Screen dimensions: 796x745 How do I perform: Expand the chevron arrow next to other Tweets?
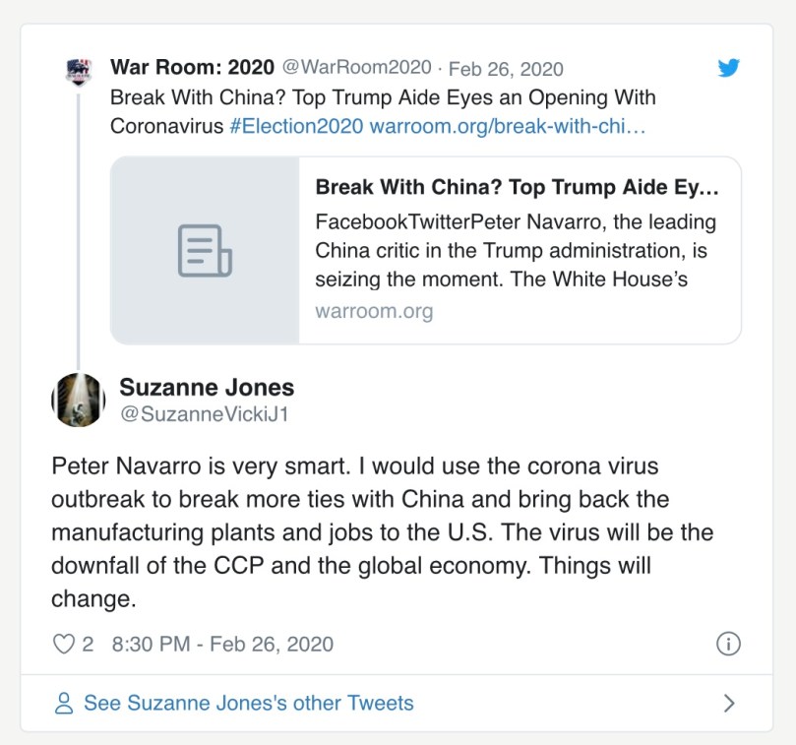pyautogui.click(x=729, y=703)
